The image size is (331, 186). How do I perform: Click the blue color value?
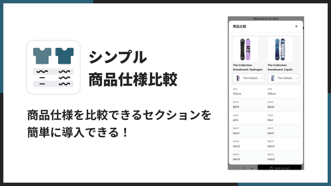click(270, 120)
